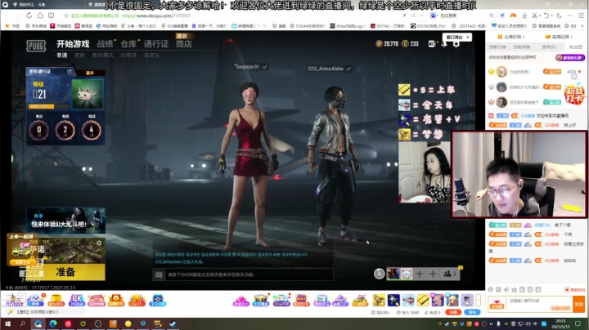Open the team friends list icon
This screenshot has width=589, height=330.
pos(449,274)
